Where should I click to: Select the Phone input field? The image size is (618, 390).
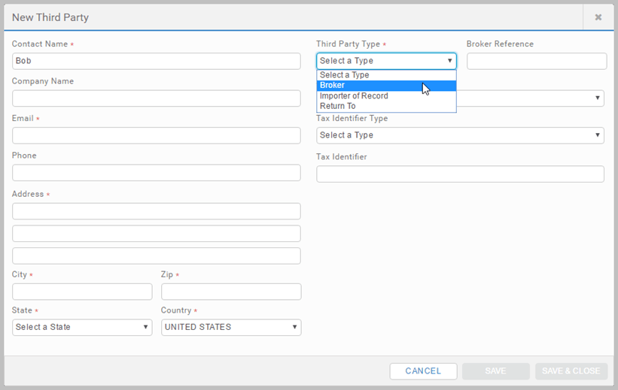tap(157, 173)
